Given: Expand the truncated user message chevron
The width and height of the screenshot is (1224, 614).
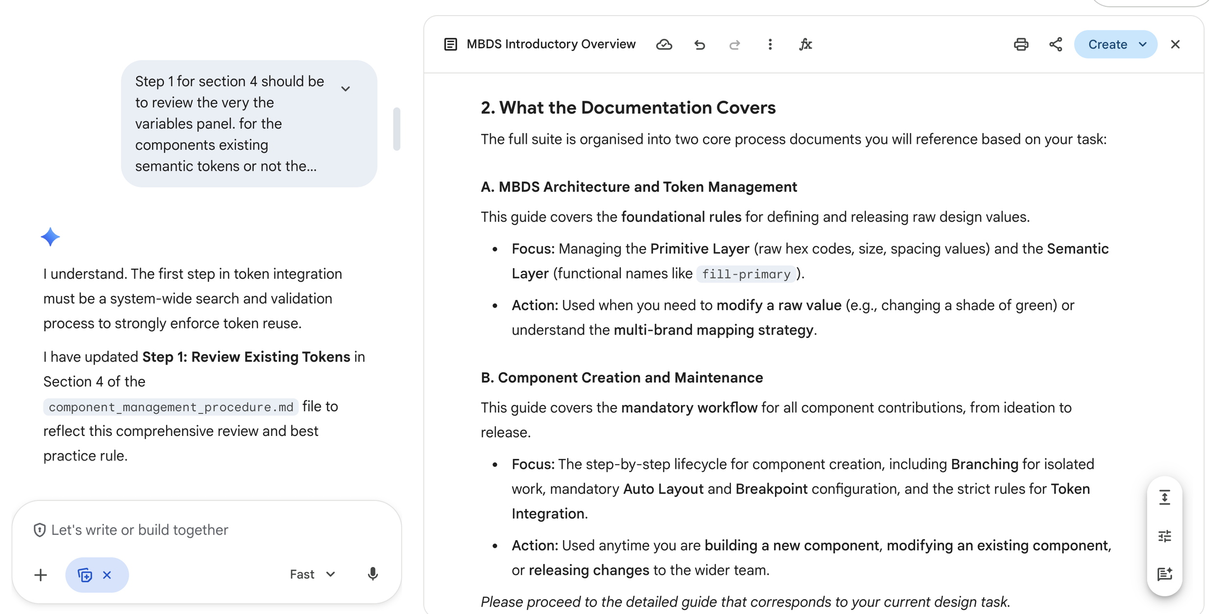Looking at the screenshot, I should 346,89.
